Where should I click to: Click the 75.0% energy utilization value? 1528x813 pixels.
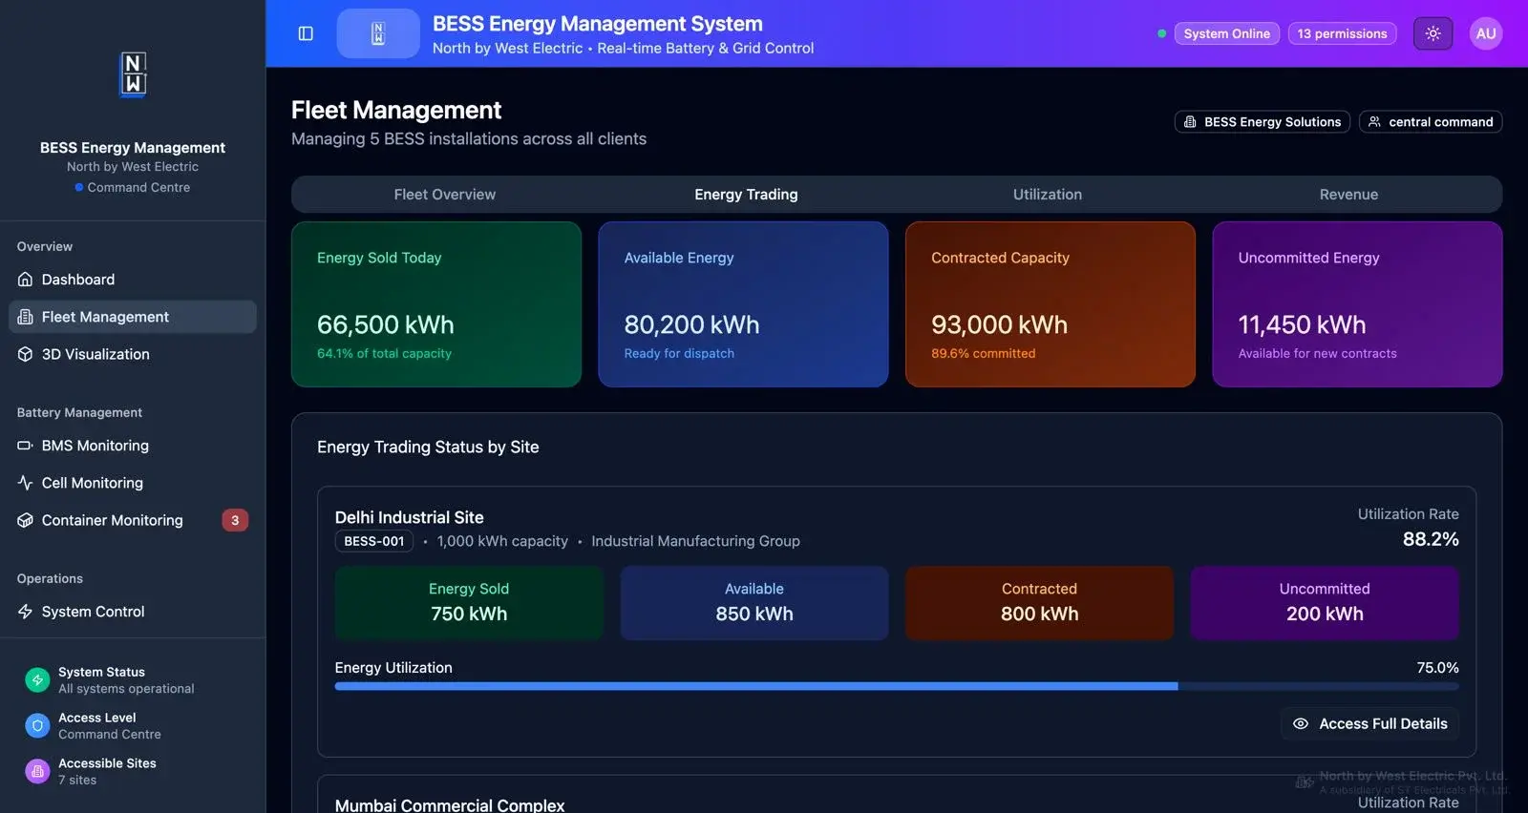click(x=1437, y=668)
